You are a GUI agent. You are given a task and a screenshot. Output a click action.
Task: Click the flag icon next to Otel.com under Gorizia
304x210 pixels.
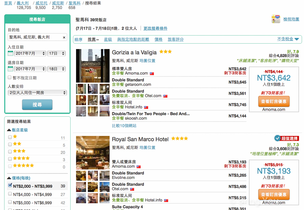point(165,96)
